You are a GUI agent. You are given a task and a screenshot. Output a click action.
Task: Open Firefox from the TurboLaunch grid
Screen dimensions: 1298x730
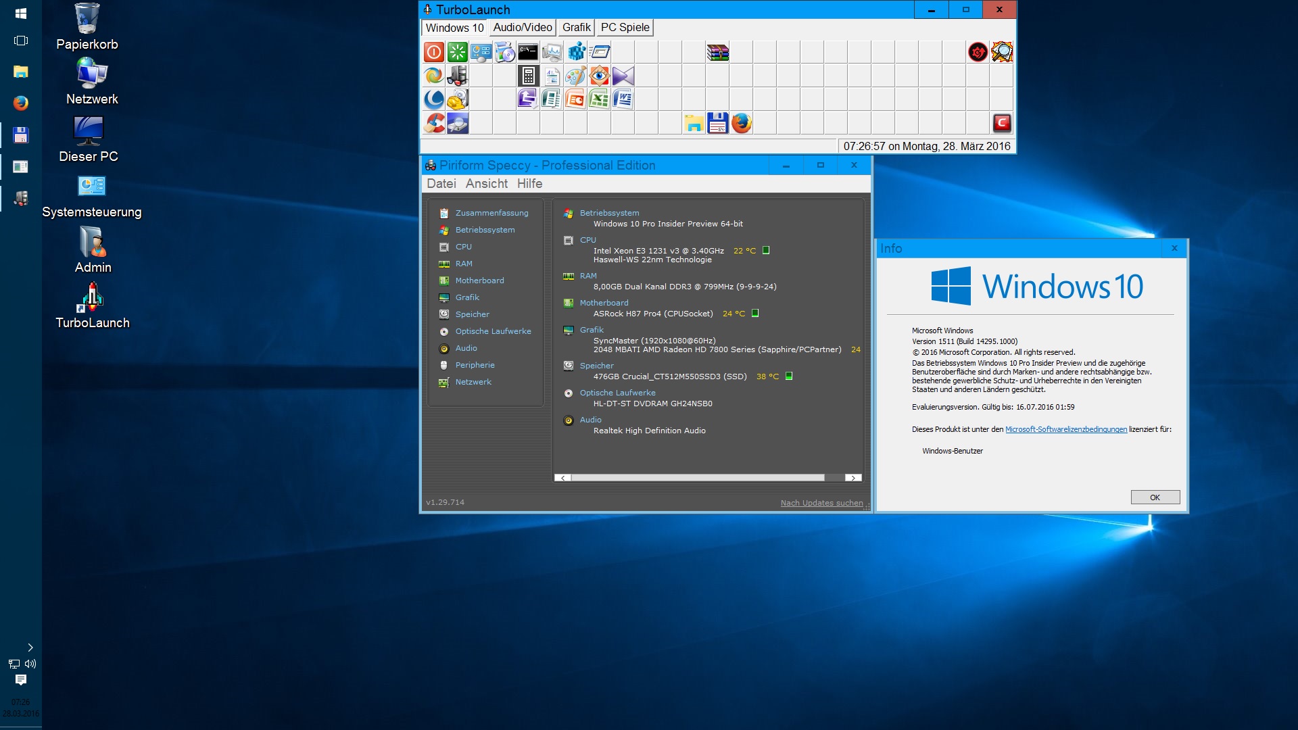742,123
